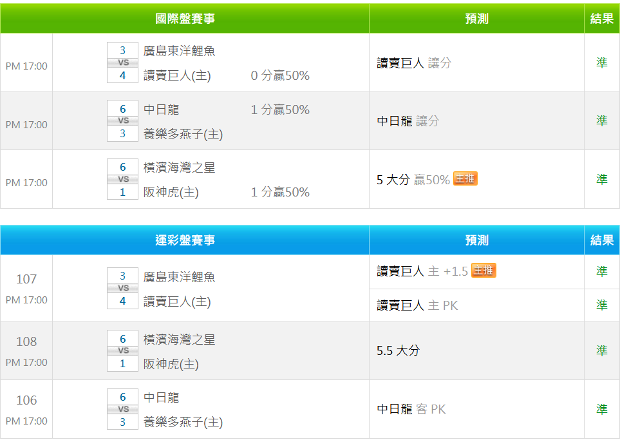Click score 3 of 廣島東洋鯉魚 in game 107
Image resolution: width=620 pixels, height=440 pixels.
tap(122, 276)
